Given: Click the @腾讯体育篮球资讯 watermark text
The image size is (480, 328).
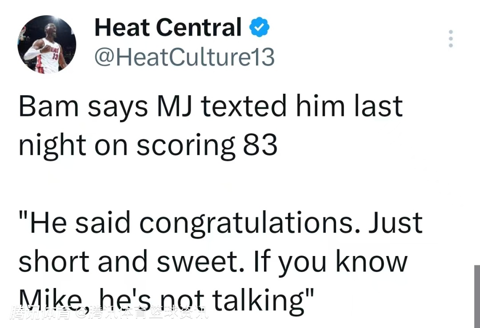Looking at the screenshot, I should [x=141, y=313].
